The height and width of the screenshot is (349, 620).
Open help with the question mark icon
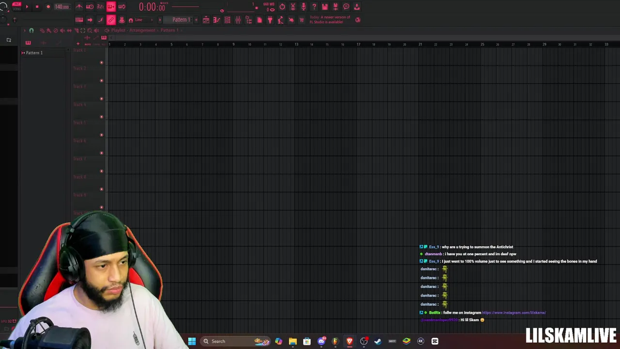314,7
